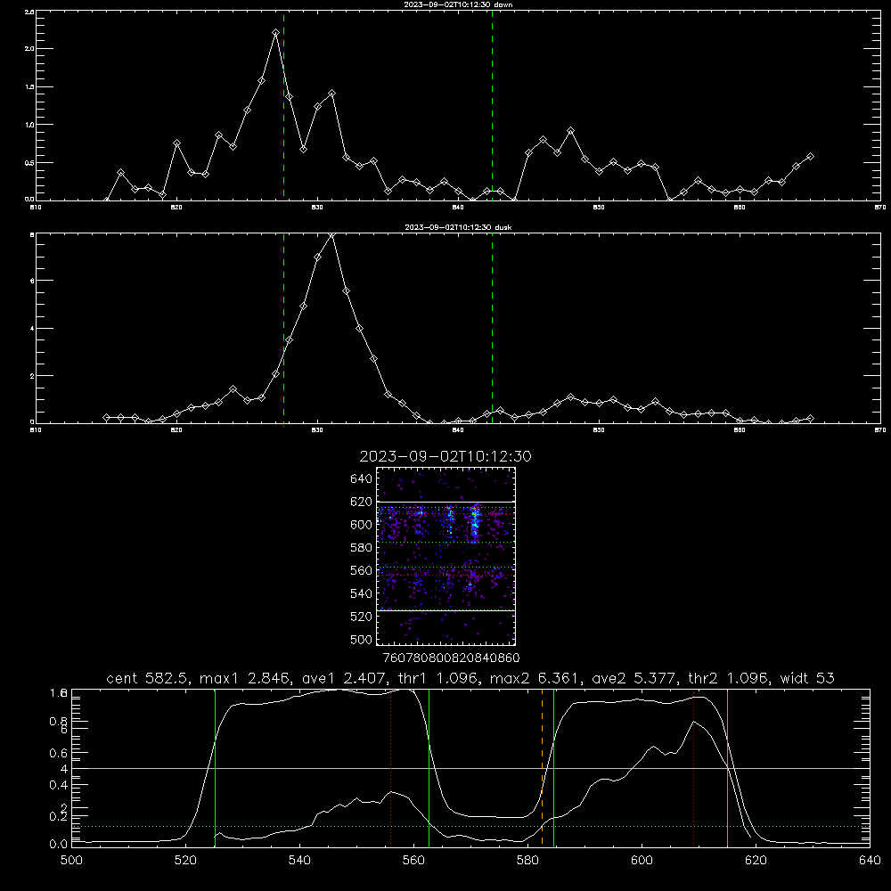The height and width of the screenshot is (891, 891).
Task: Click the 500 label on heatmap y-axis
Action: 362,639
